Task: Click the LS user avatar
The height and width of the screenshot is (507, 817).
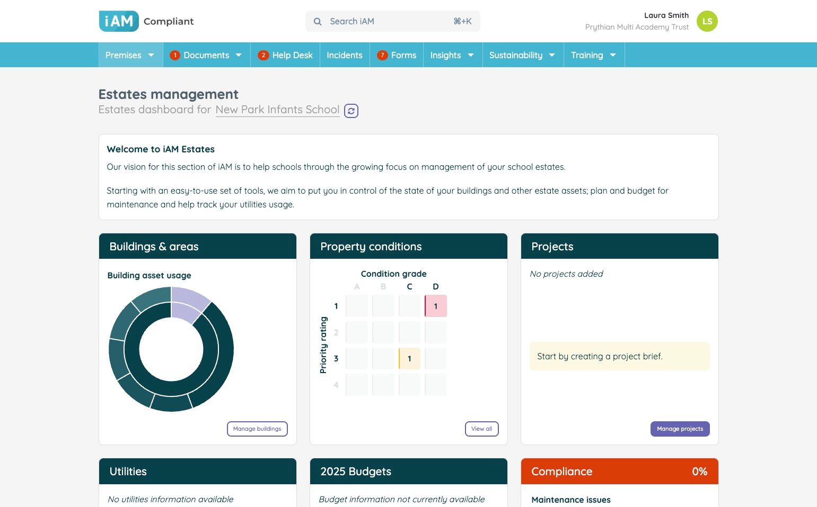Action: coord(707,22)
